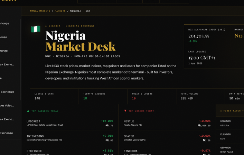Viewport: 244px width, 155px height.
Task: Click the Top Gainers Today heading
Action: (45, 111)
